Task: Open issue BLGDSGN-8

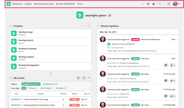Action: pos(16,105)
